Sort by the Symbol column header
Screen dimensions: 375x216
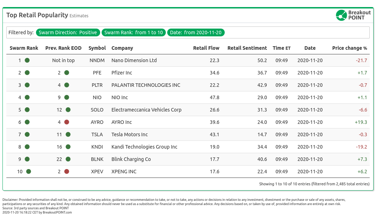(x=97, y=48)
